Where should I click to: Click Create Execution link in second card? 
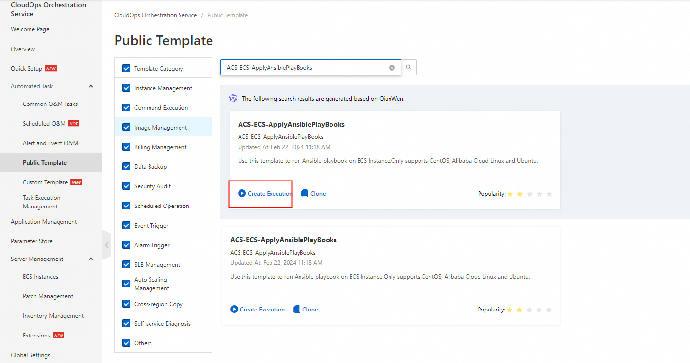point(262,310)
